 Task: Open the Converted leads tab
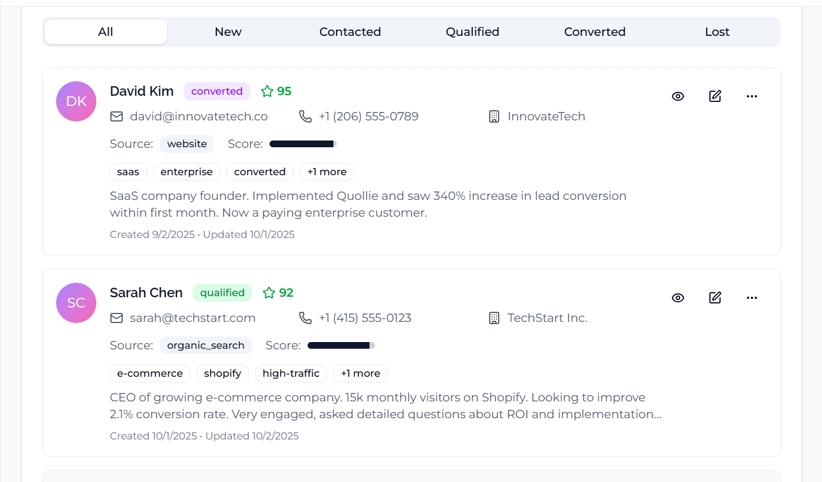[x=595, y=32]
